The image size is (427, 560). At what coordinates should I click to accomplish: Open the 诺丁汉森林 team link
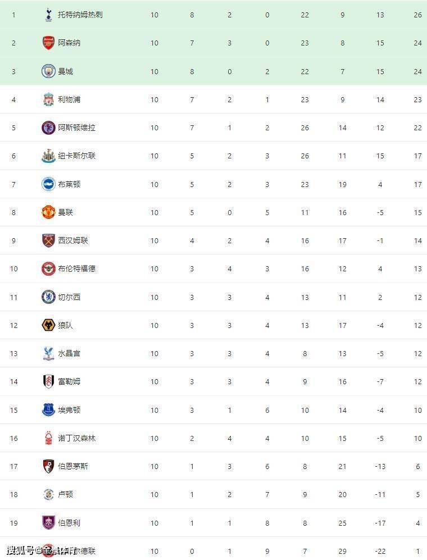pyautogui.click(x=76, y=438)
